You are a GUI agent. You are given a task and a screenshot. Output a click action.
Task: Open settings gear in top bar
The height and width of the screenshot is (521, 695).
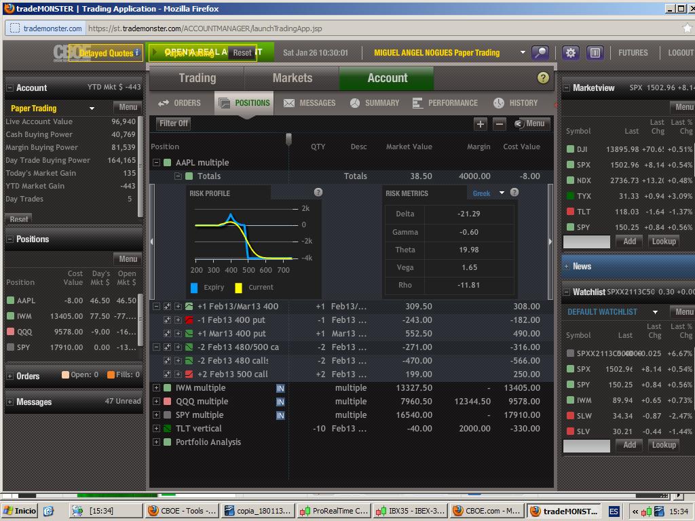pos(570,53)
